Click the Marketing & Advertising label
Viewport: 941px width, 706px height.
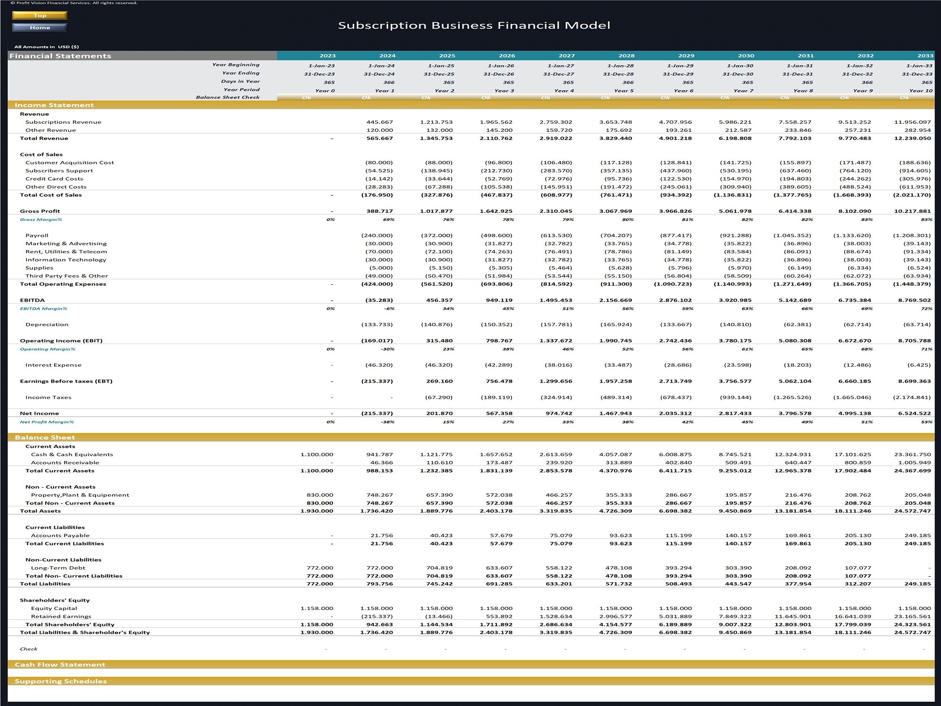click(x=66, y=243)
